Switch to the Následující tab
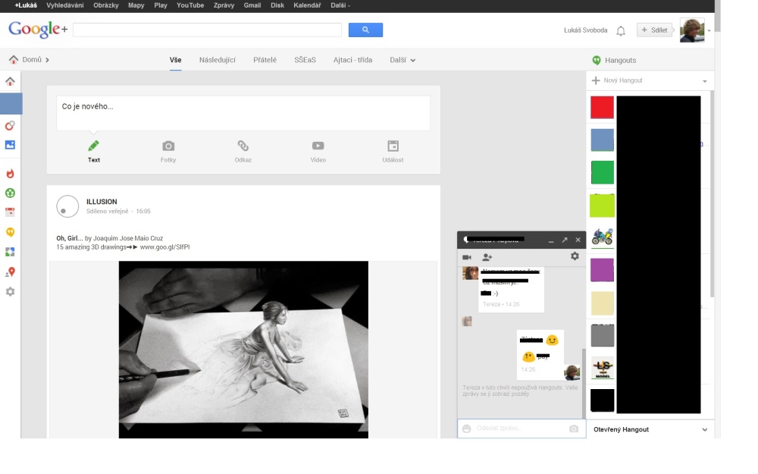Viewport: 758px width, 474px height. point(218,60)
